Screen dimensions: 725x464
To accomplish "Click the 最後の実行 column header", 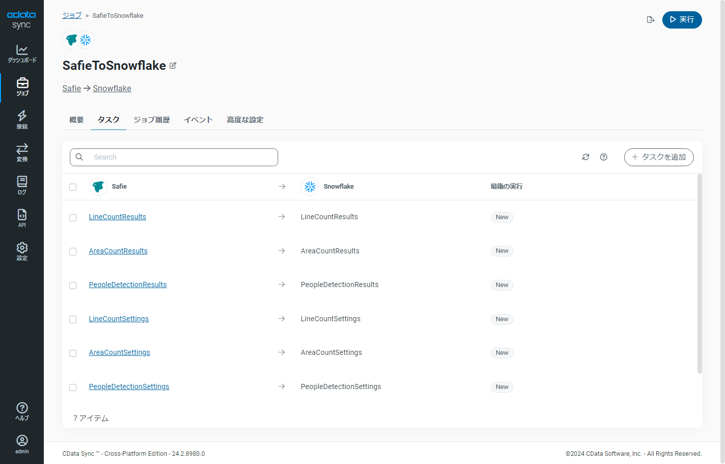I will (x=506, y=187).
